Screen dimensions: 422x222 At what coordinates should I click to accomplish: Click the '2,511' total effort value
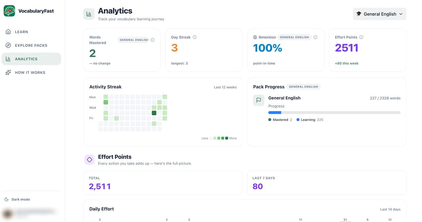(x=100, y=186)
